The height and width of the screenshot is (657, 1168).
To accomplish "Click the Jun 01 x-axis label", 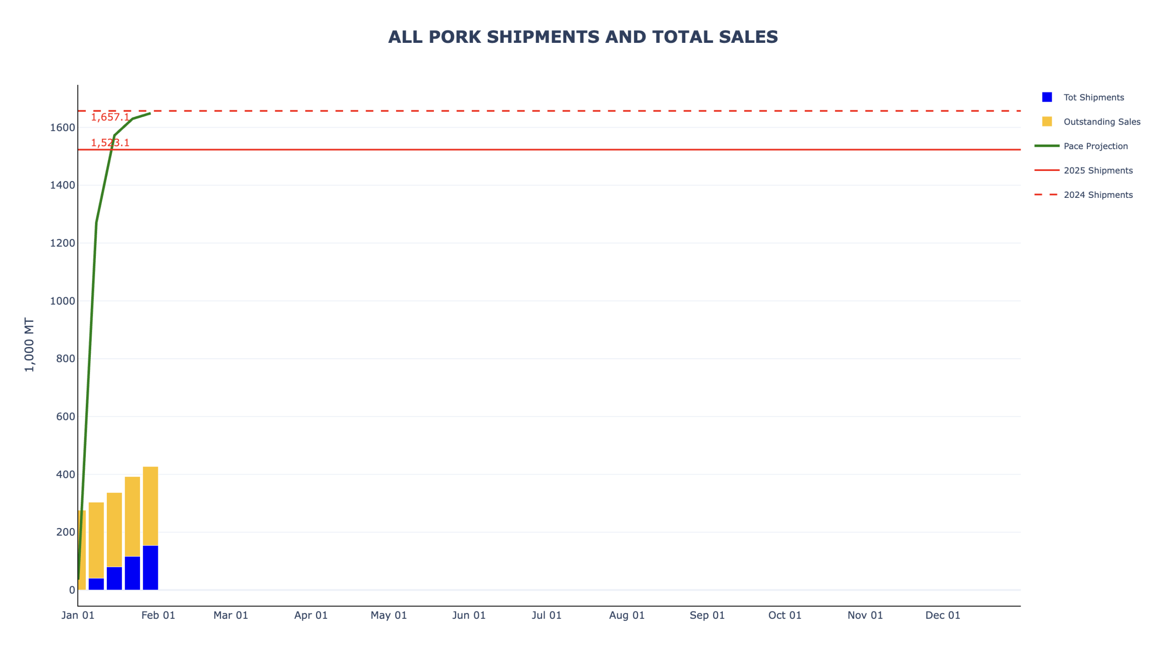I will 469,615.
